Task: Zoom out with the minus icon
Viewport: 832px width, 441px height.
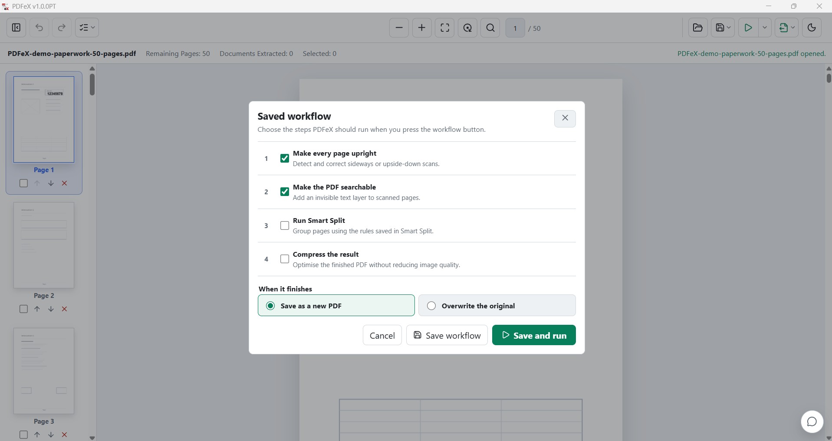Action: (x=399, y=28)
